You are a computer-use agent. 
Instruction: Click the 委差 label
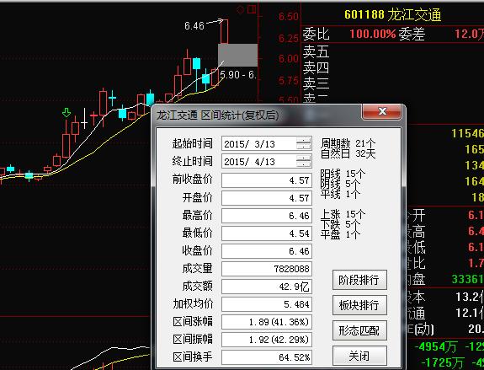[x=412, y=34]
